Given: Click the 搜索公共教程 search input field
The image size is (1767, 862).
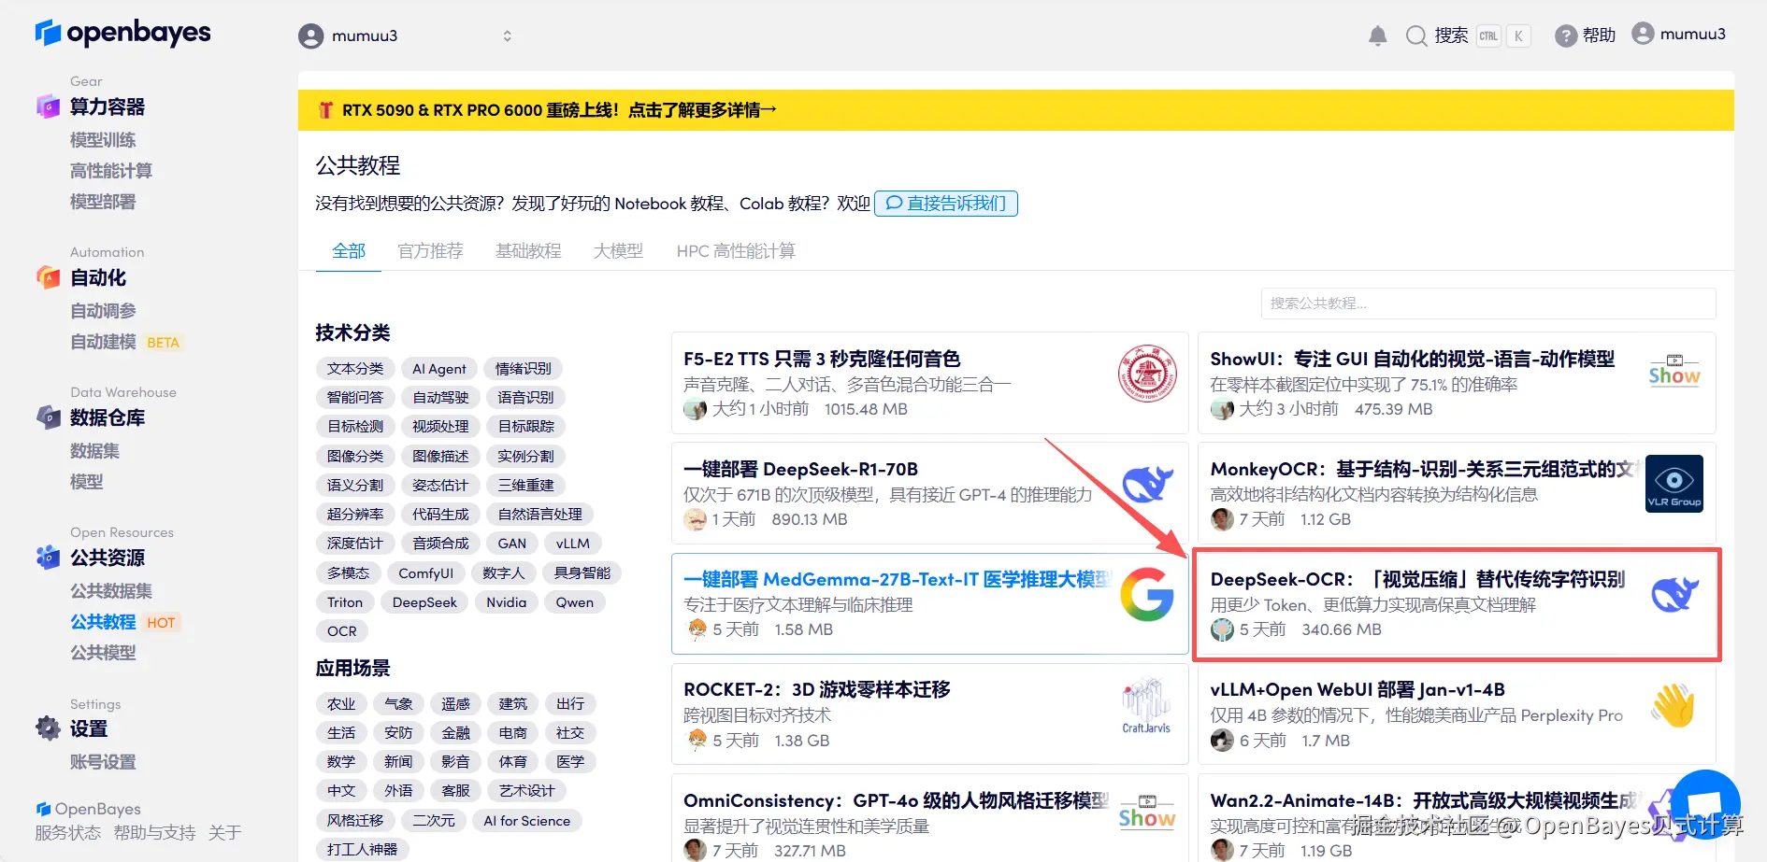Looking at the screenshot, I should tap(1487, 303).
